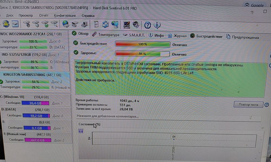The height and width of the screenshot is (162, 271).
Task: Click the document report toolbar icon
Action: (96, 24)
